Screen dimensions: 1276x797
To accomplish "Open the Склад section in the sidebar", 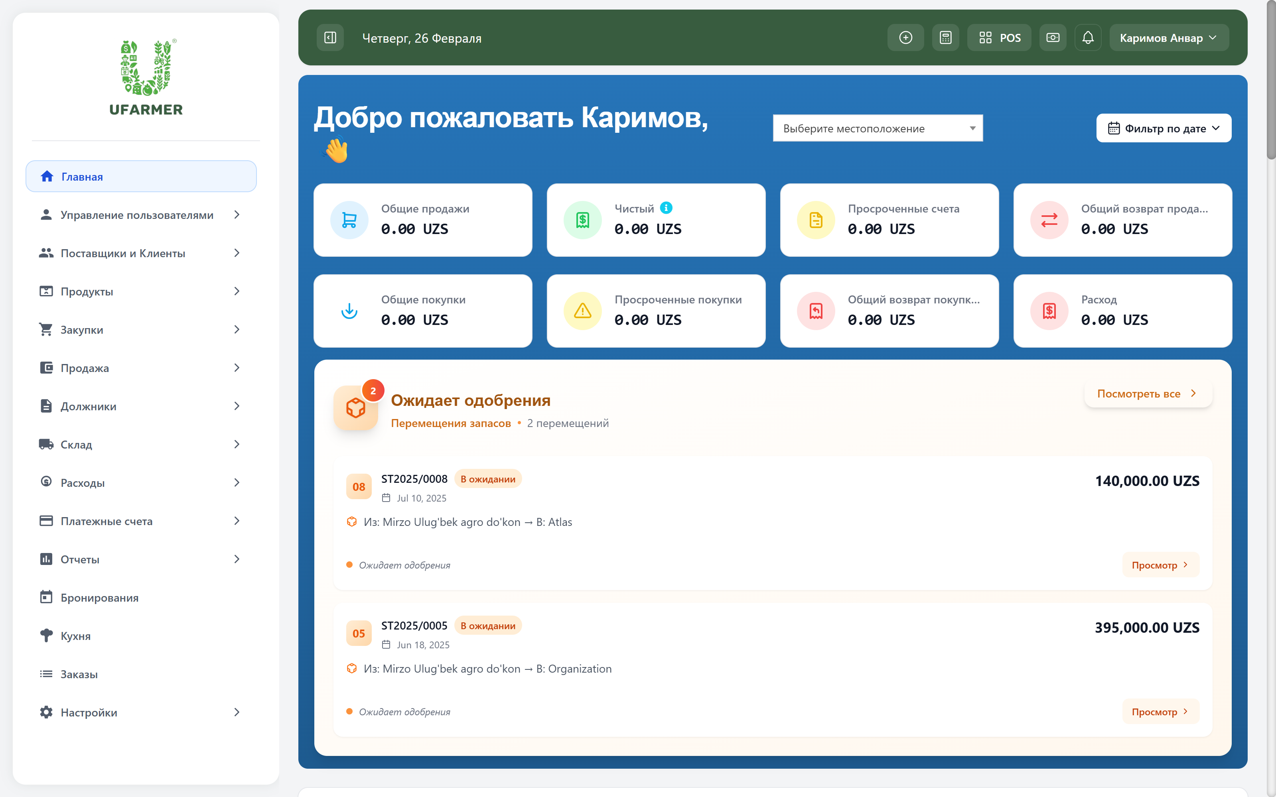I will pos(77,445).
